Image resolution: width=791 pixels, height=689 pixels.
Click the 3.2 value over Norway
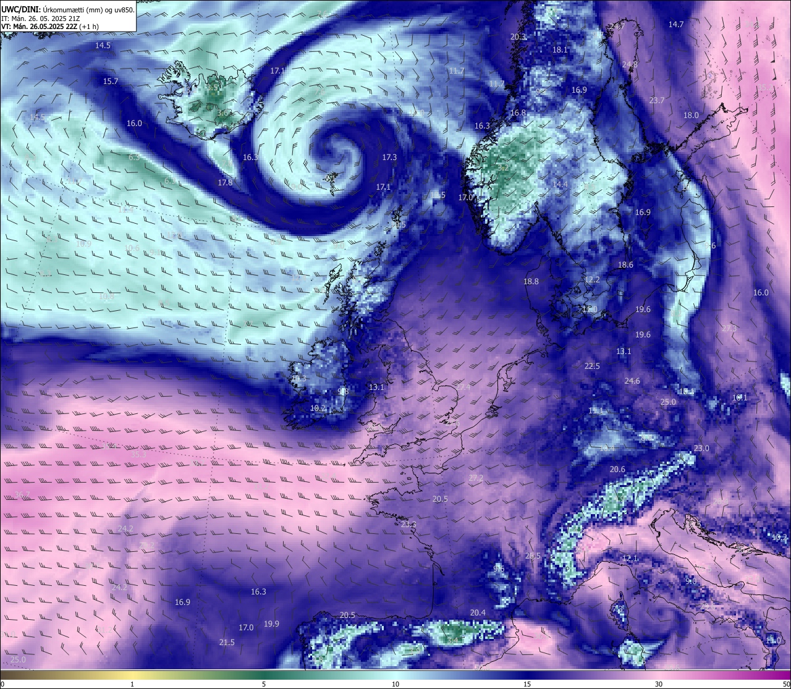502,167
